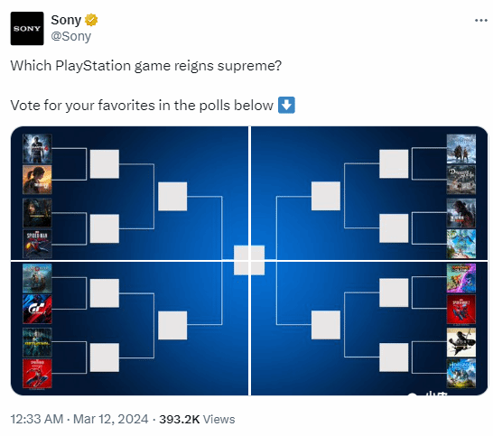Screen dimensions: 493x436
Task: Open the @Sony handle link
Action: (x=71, y=36)
